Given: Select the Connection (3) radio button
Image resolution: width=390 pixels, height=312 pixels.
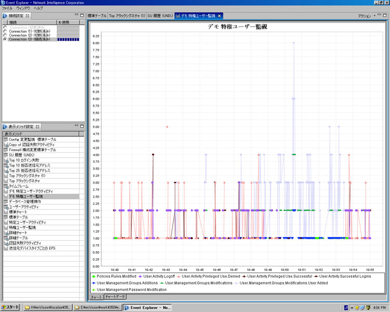Looking at the screenshot, I should click(x=5, y=39).
